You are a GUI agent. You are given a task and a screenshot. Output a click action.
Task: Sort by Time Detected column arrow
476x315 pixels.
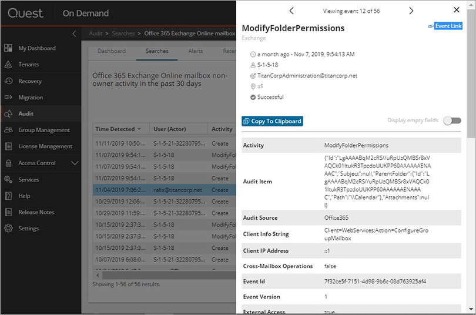[139, 129]
